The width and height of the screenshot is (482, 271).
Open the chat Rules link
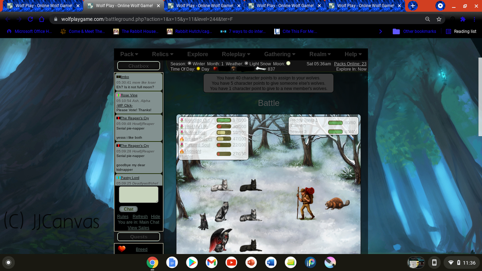coord(123,217)
